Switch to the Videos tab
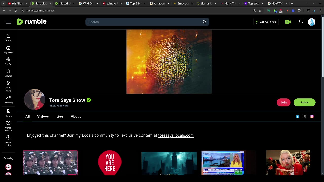Screen dimensions: 324x182 tap(43, 116)
